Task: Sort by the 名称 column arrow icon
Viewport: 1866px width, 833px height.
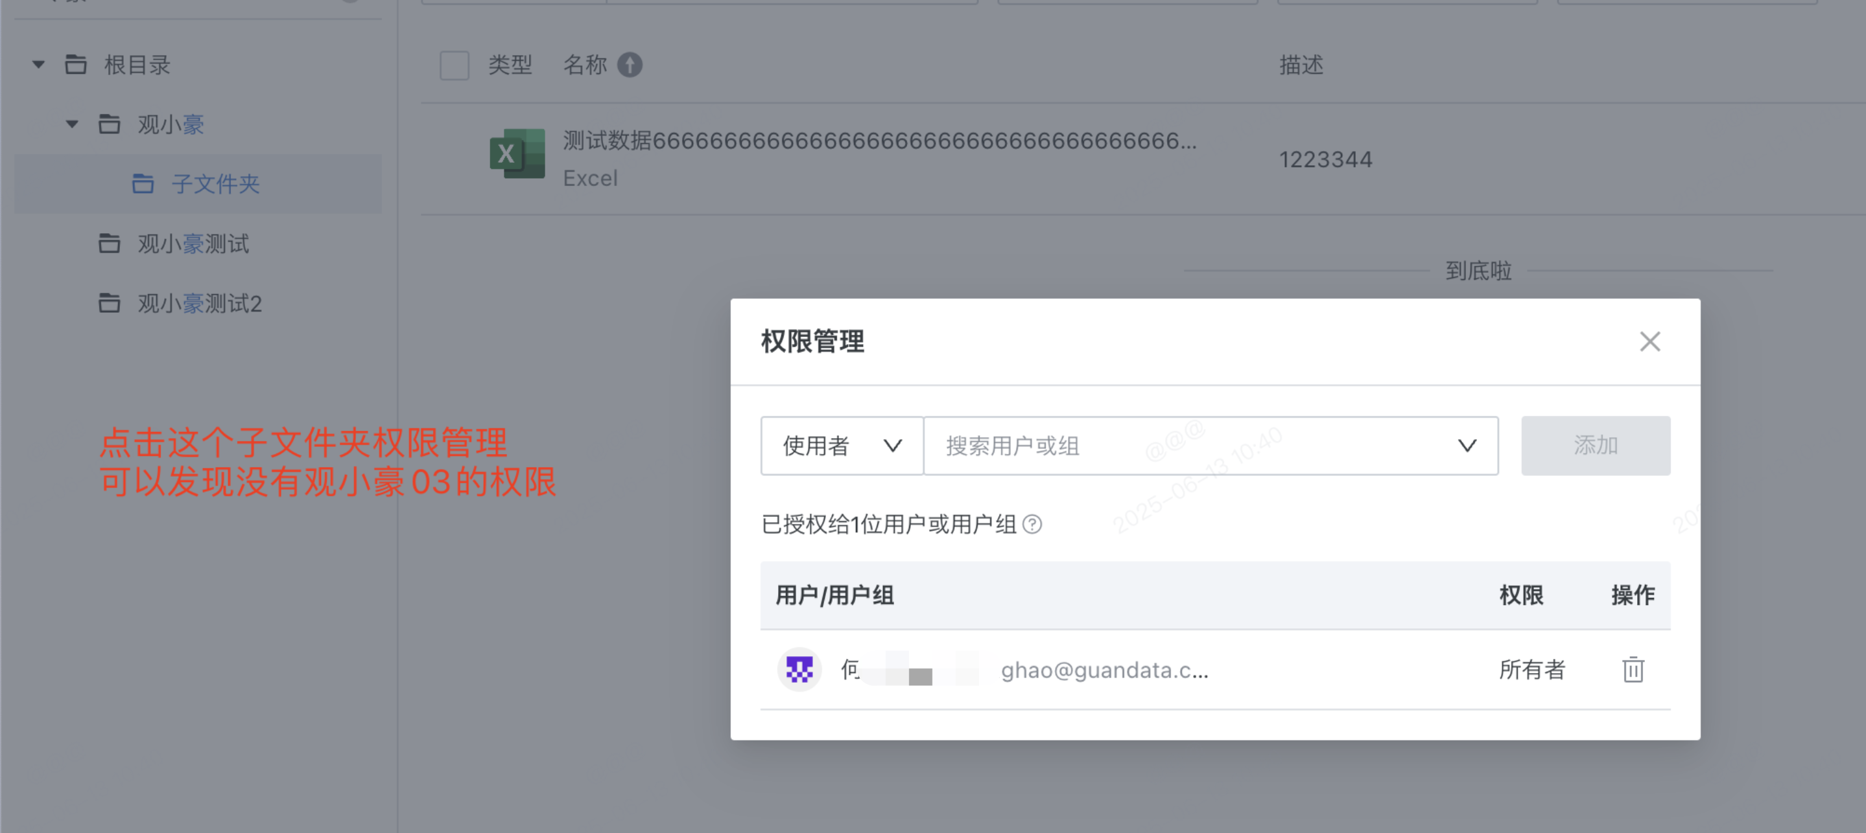Action: coord(630,65)
